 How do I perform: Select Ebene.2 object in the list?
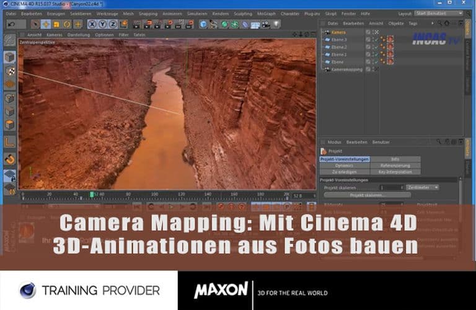click(339, 47)
